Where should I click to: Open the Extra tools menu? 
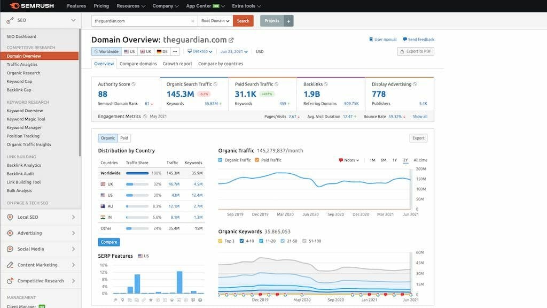tap(246, 6)
